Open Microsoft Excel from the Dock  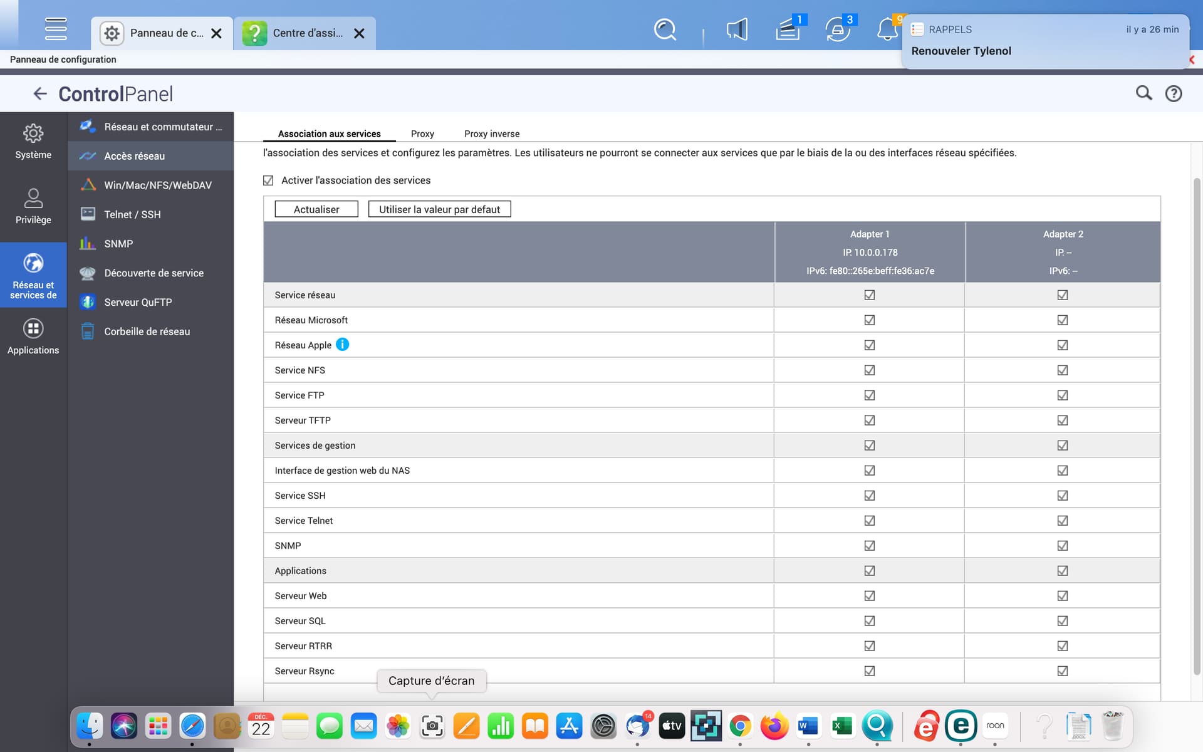pos(843,726)
